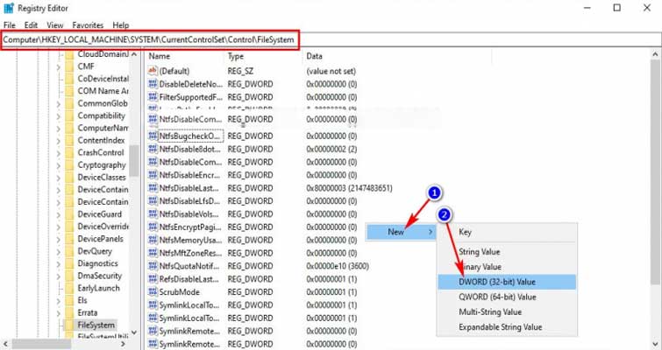Viewport: 662px width, 350px height.
Task: Click the data value 0x00000e10 (3600)
Action: (338, 266)
